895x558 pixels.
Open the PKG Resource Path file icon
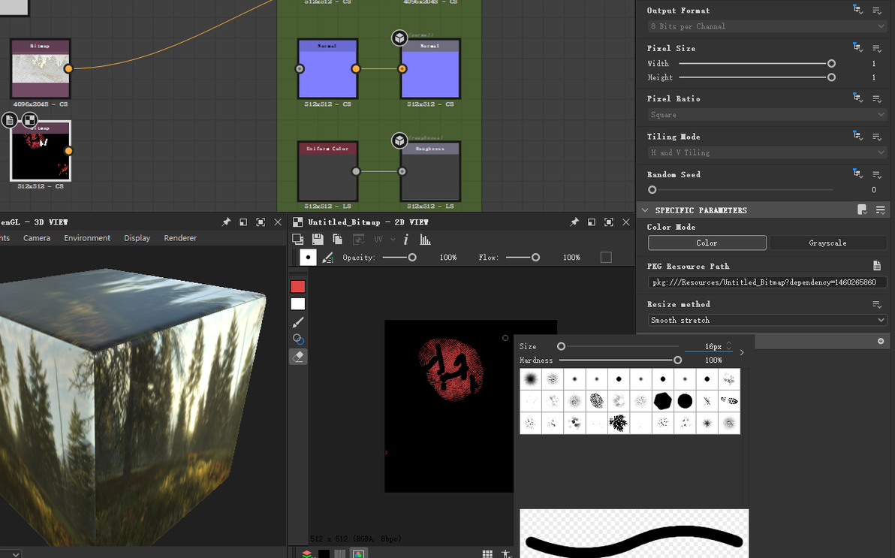(876, 266)
